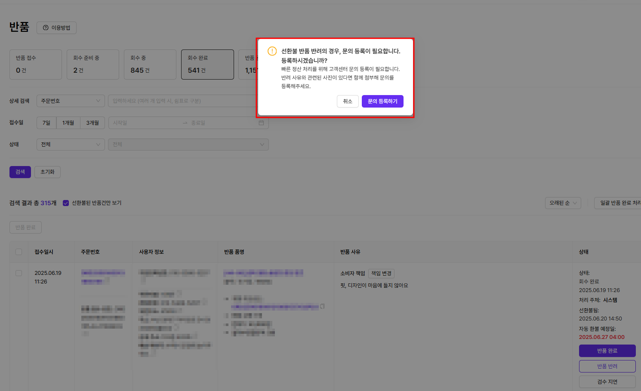Screen dimensions: 641x391
Task: Click the purple 검색 button
Action: point(20,172)
